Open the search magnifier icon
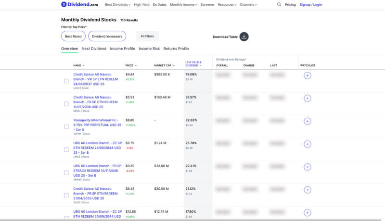 tap(279, 4)
